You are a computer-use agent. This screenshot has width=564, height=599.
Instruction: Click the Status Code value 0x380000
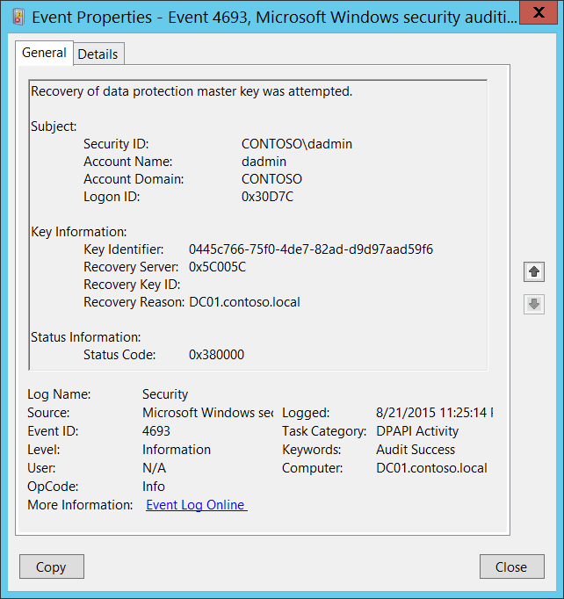(x=216, y=355)
